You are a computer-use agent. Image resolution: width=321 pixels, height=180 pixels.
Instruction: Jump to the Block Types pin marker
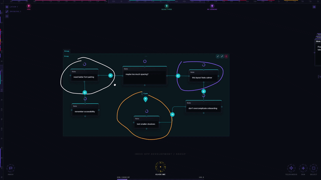pyautogui.click(x=167, y=6)
